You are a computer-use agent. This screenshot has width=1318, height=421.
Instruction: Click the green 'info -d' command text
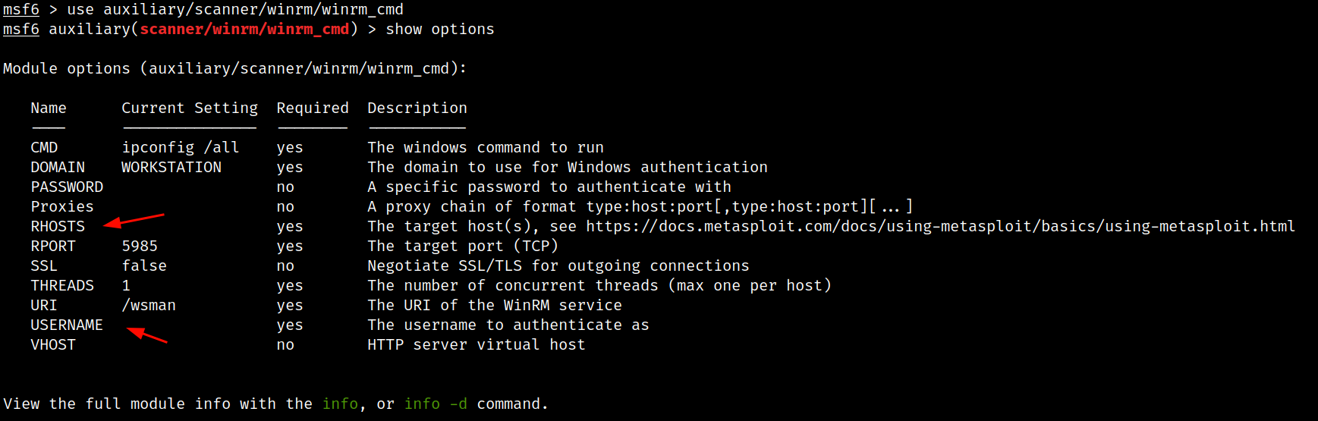click(x=436, y=404)
